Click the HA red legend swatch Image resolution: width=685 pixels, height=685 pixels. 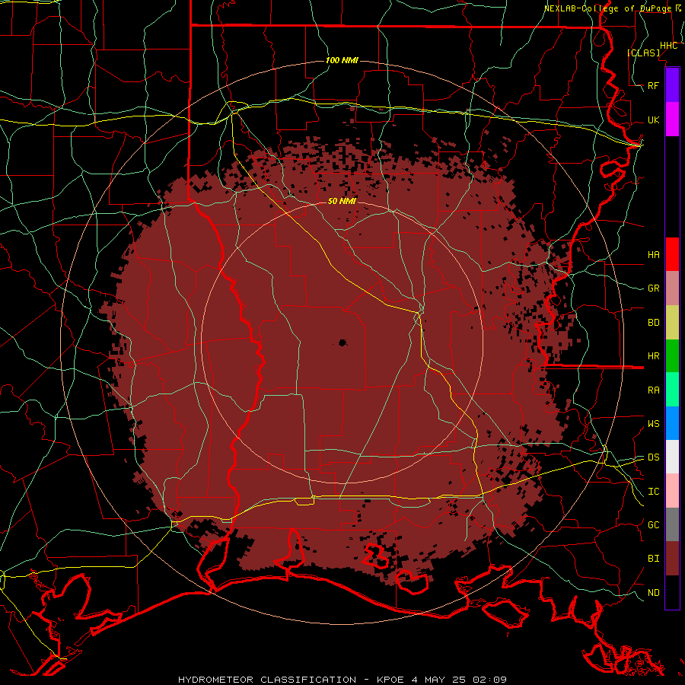(x=672, y=254)
